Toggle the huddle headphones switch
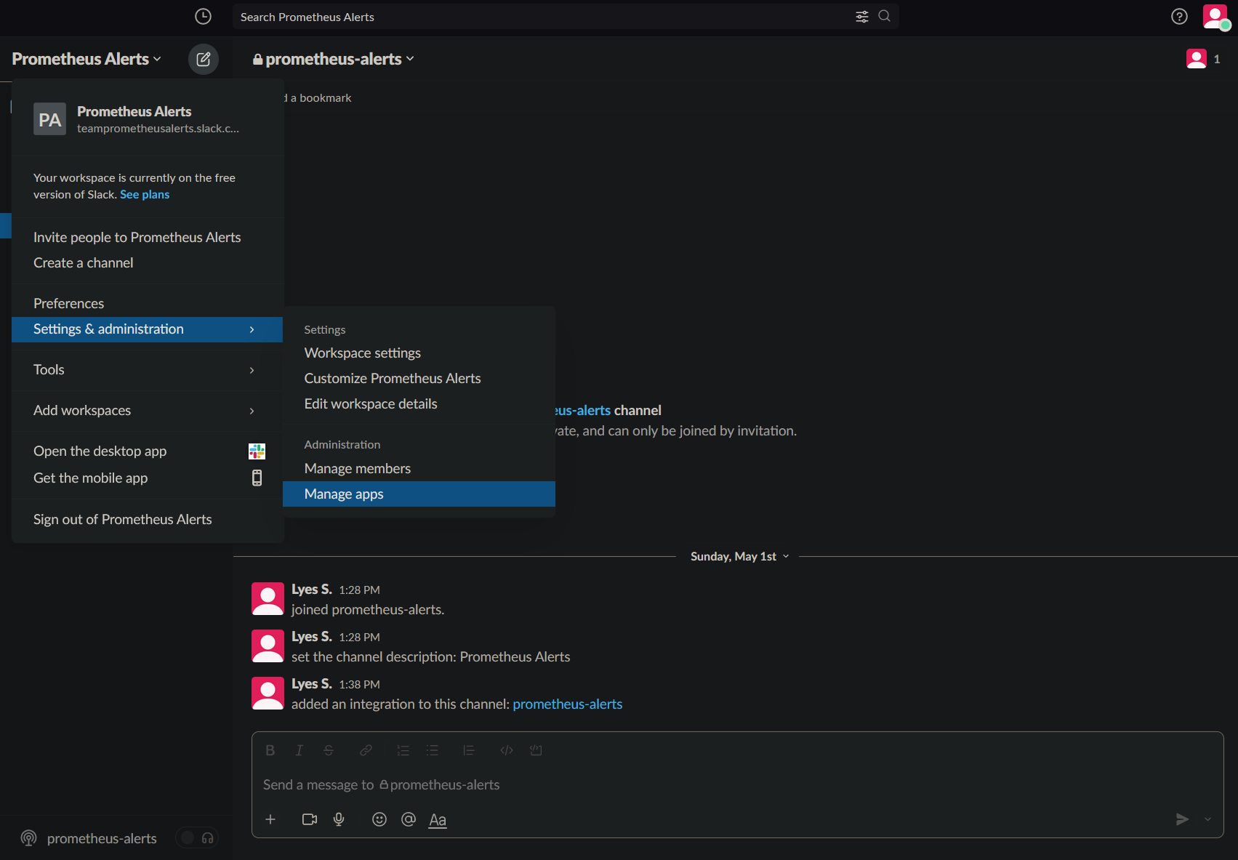 pyautogui.click(x=196, y=838)
